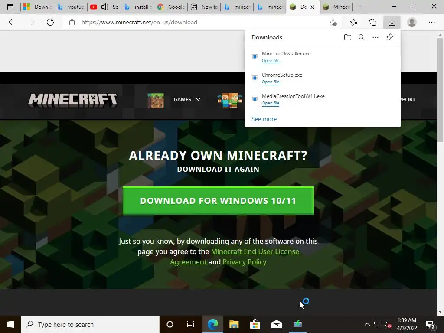Click the page vertical scrollbar thumb

coord(441,89)
